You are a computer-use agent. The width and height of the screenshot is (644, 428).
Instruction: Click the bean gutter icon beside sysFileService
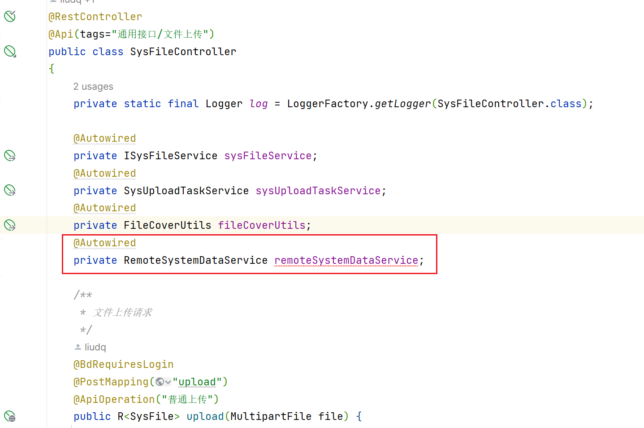click(10, 156)
